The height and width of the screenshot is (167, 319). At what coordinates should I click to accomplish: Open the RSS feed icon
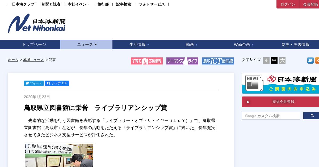coord(317,60)
